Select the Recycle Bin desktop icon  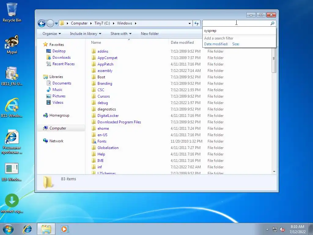[12, 12]
